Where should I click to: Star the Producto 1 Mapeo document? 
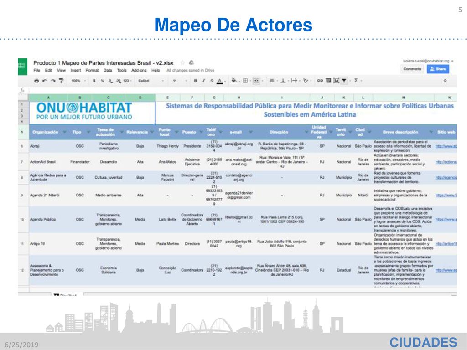coord(182,63)
